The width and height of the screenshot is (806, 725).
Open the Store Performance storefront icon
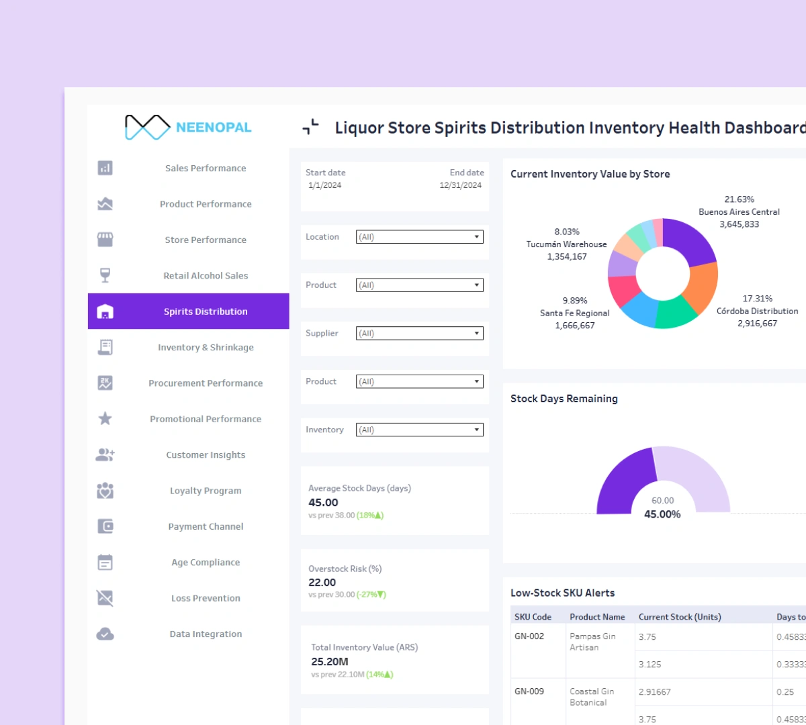pyautogui.click(x=104, y=240)
